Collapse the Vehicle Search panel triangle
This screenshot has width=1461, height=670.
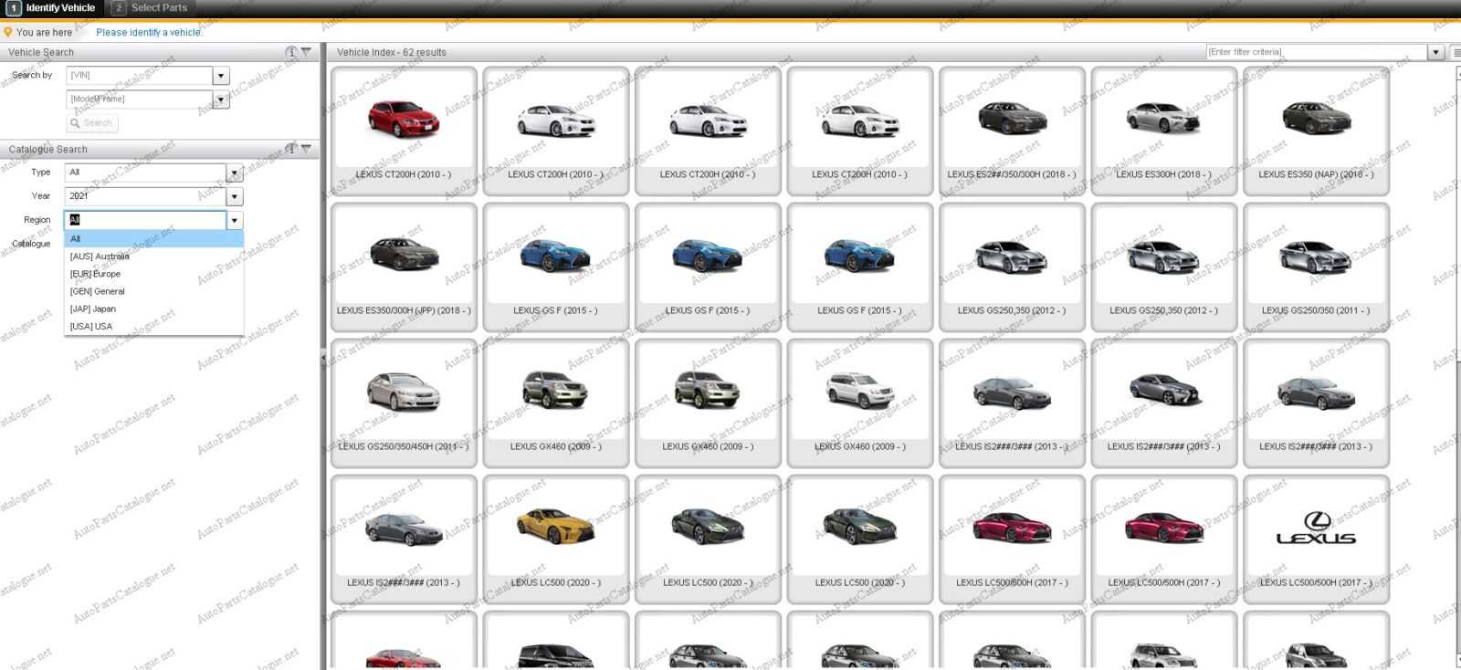click(306, 52)
